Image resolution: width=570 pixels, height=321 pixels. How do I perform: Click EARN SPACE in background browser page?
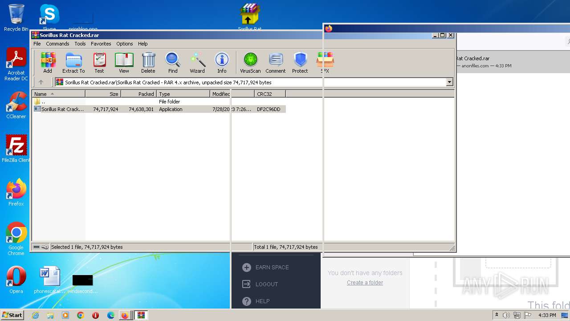pyautogui.click(x=272, y=267)
